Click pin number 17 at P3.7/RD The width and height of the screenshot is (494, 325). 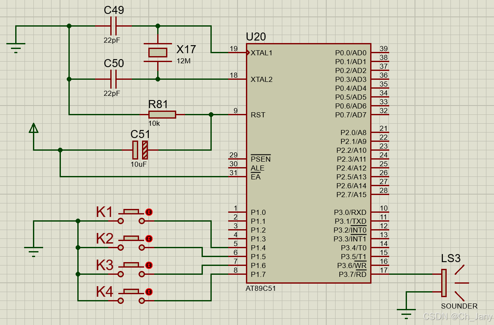click(x=383, y=270)
